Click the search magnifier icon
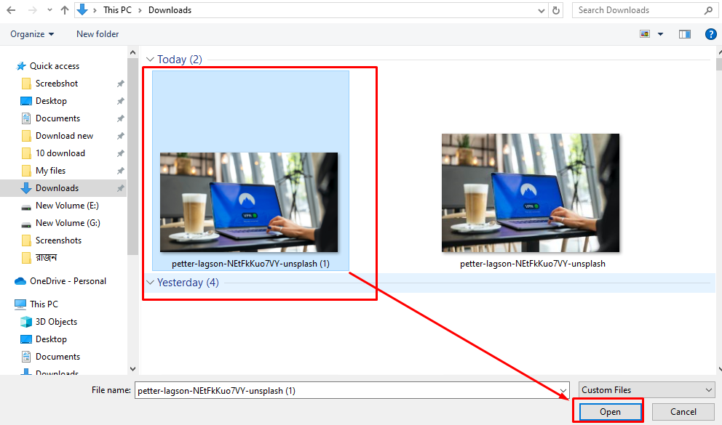 pyautogui.click(x=709, y=10)
